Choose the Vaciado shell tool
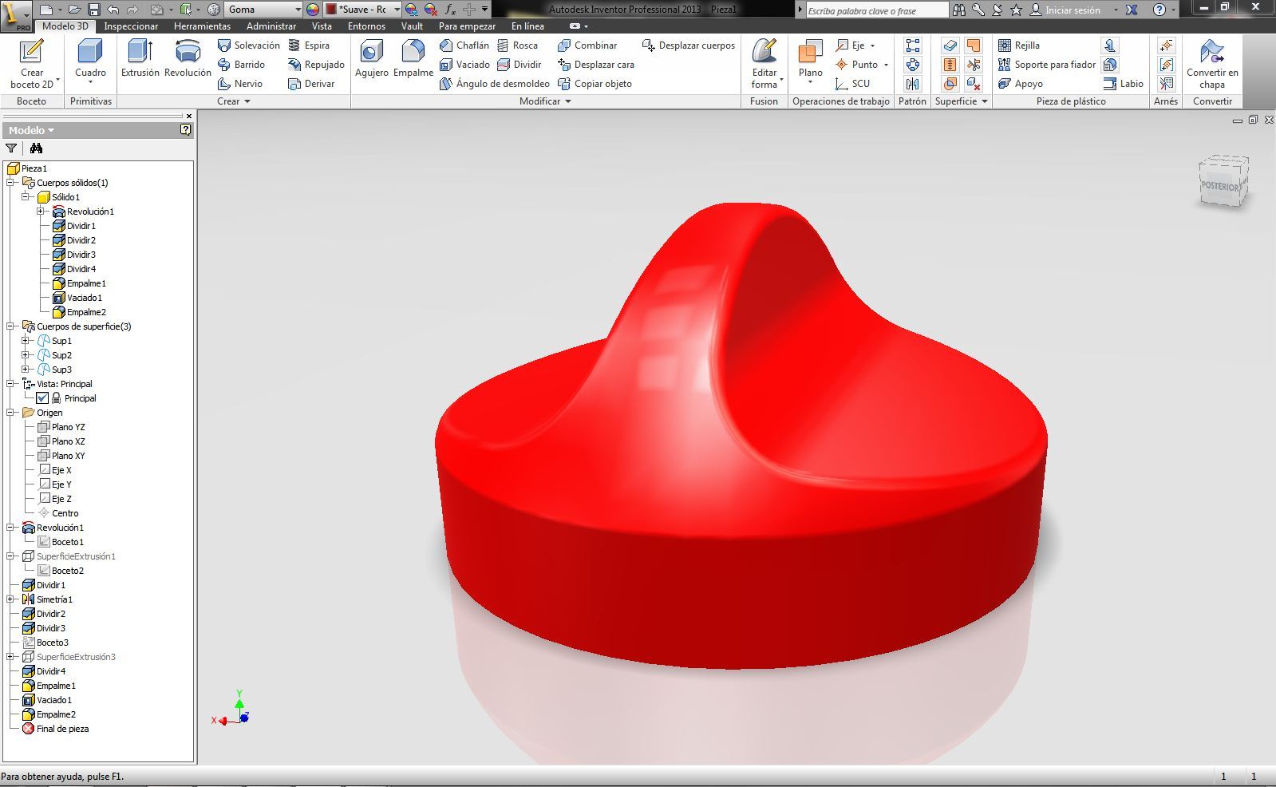 pos(464,65)
